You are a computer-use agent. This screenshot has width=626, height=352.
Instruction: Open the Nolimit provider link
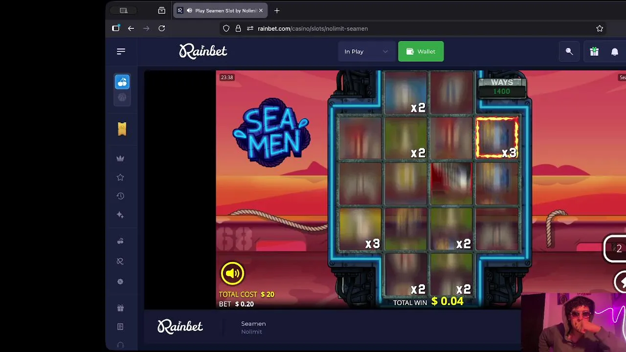click(251, 332)
